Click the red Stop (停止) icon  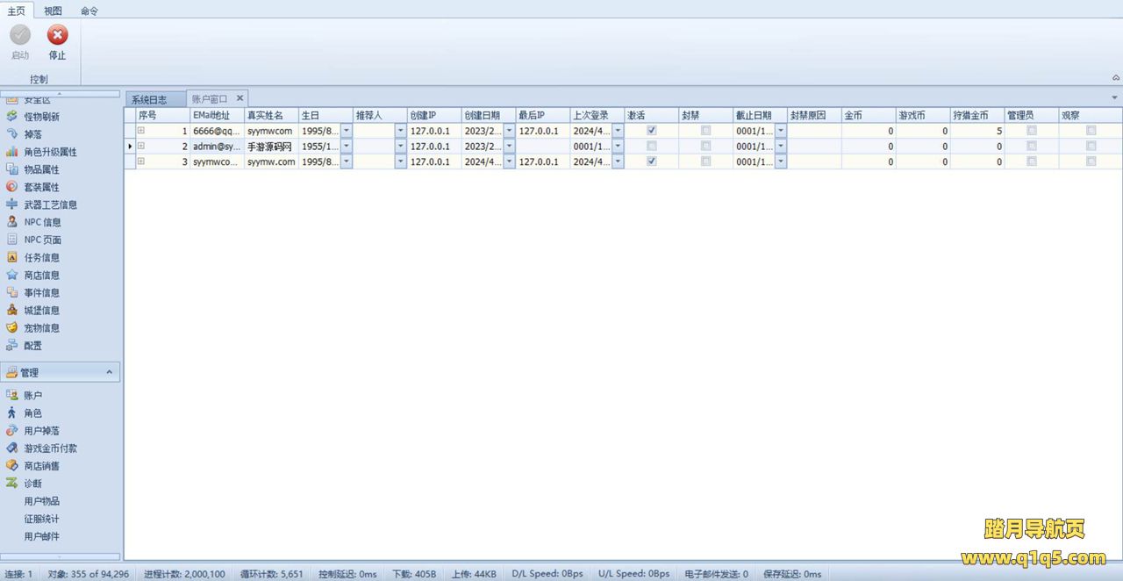tap(57, 36)
